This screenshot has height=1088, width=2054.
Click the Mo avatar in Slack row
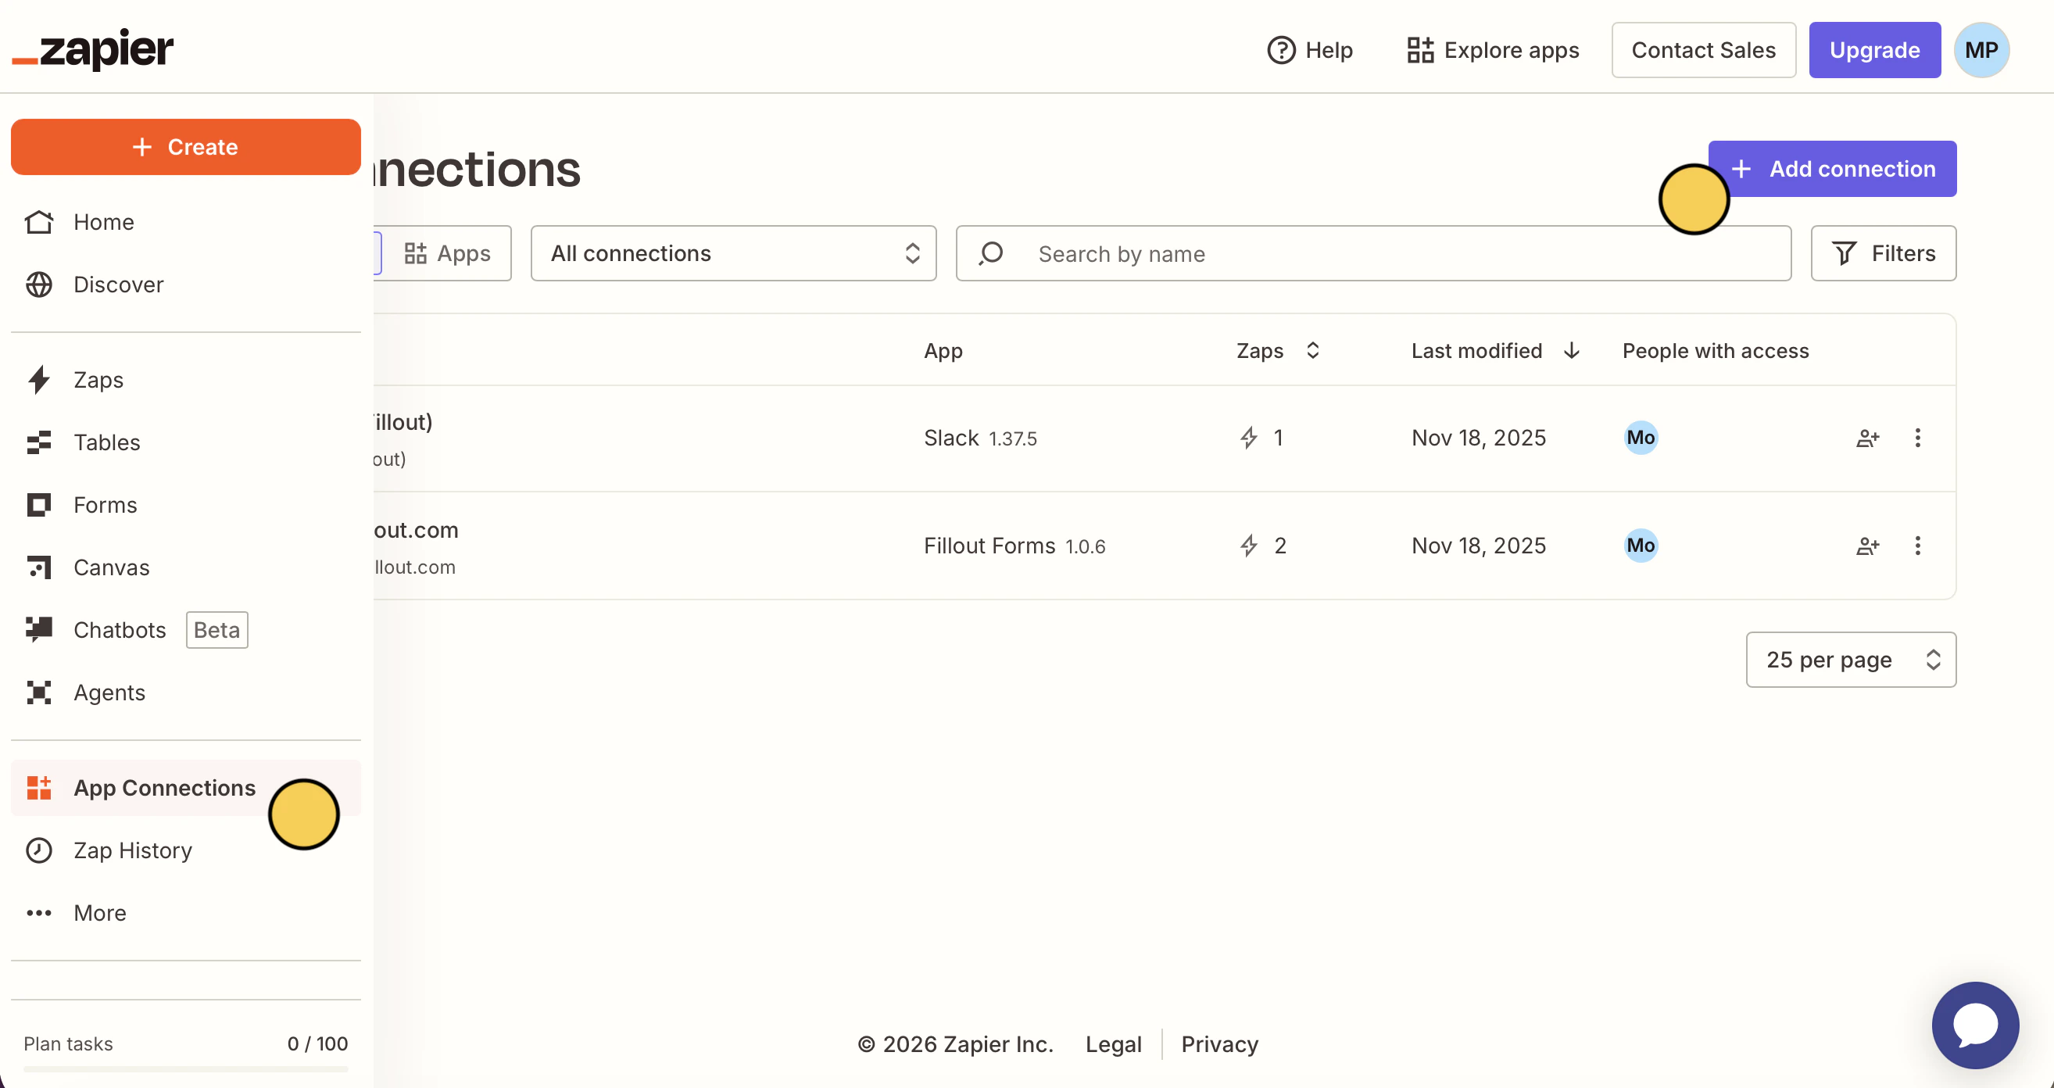click(x=1641, y=438)
